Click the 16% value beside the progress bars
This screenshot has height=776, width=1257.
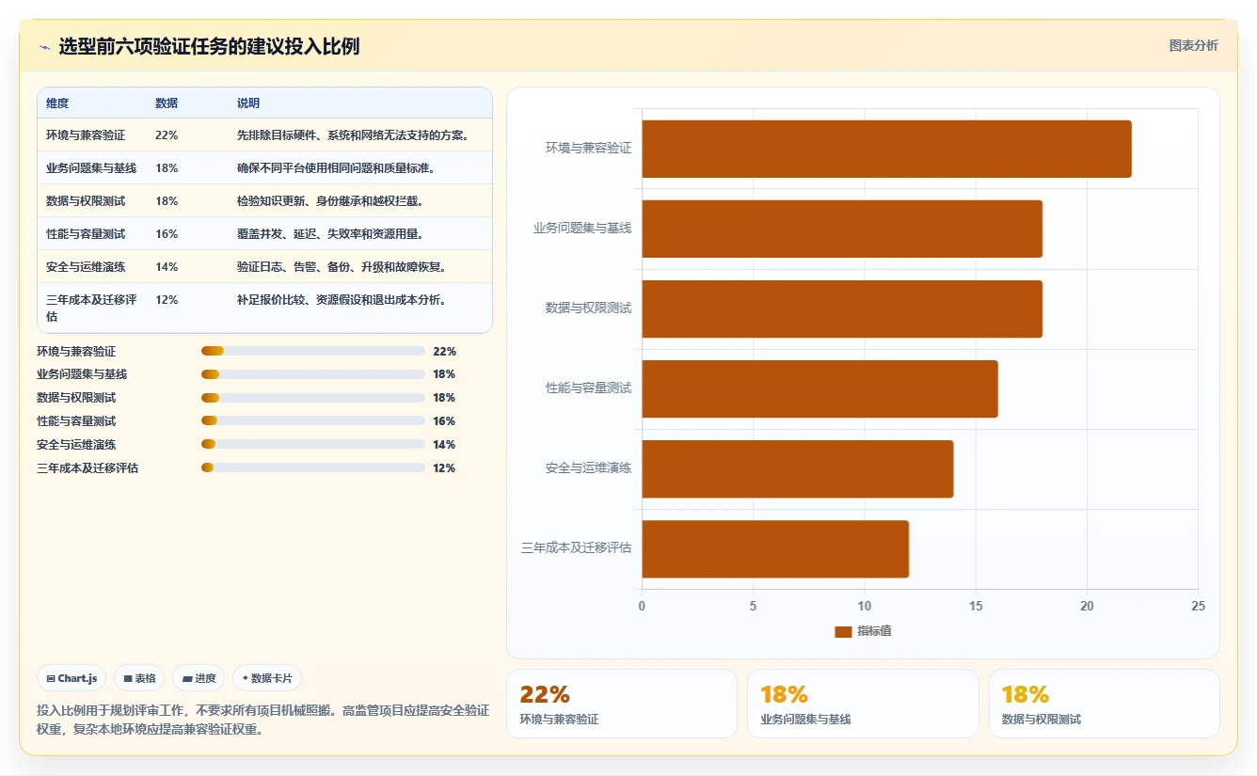pos(444,421)
